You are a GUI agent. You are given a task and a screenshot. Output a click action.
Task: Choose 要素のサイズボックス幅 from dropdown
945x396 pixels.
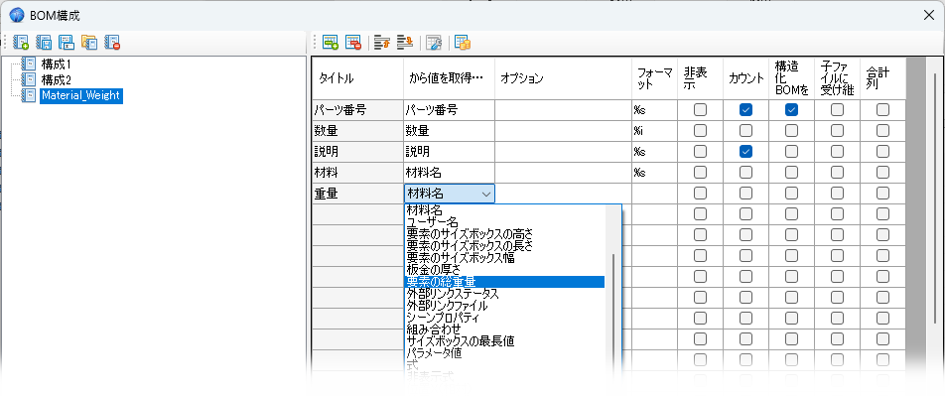coord(505,258)
